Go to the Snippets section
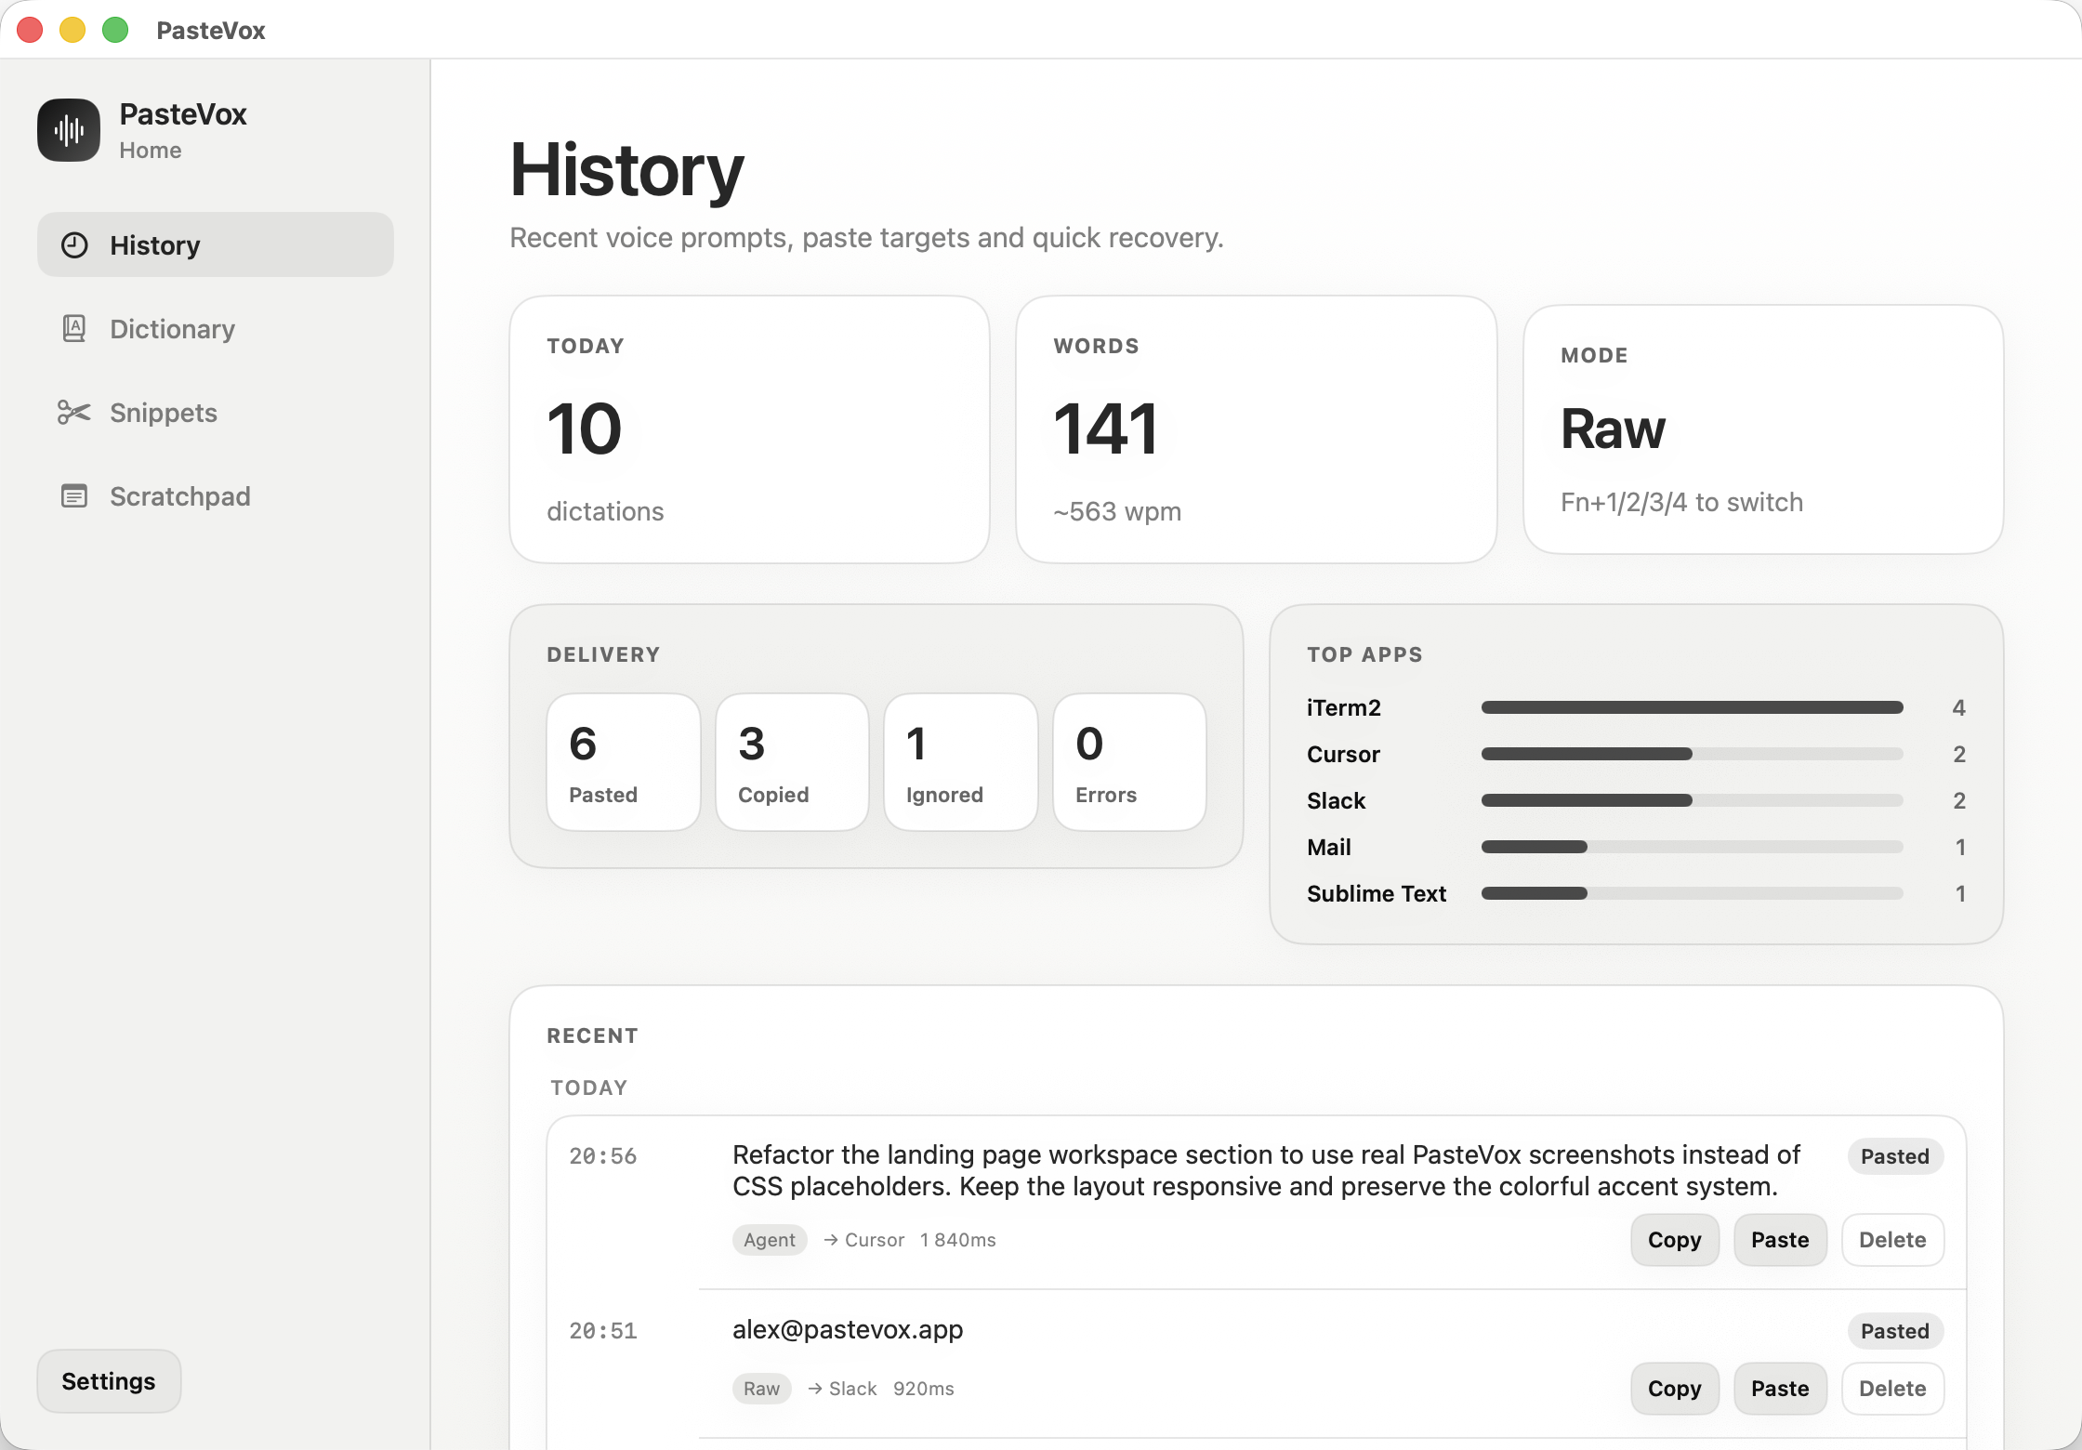 (216, 413)
